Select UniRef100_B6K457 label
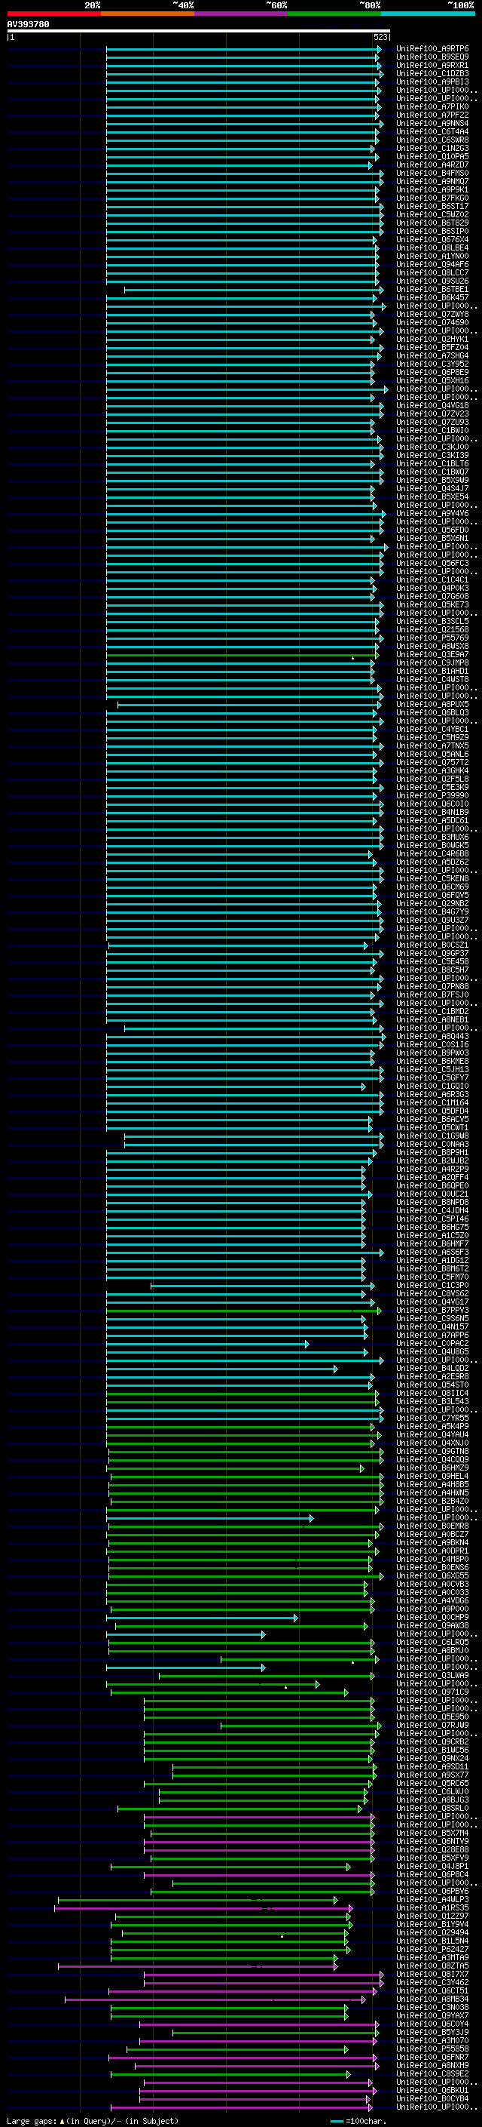The width and height of the screenshot is (482, 2127). [x=432, y=297]
